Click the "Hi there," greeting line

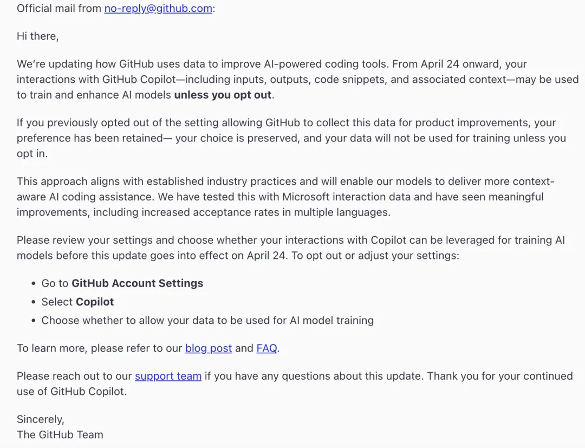(x=38, y=36)
